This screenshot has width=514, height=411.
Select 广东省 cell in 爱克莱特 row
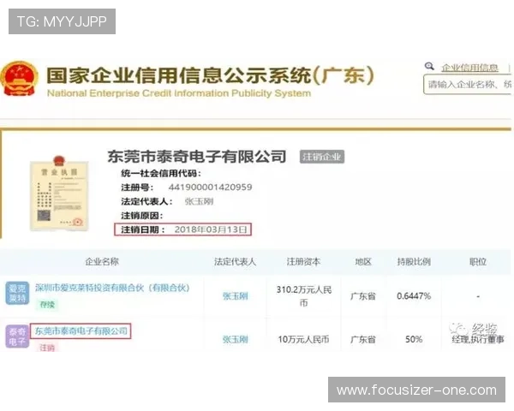pos(363,296)
